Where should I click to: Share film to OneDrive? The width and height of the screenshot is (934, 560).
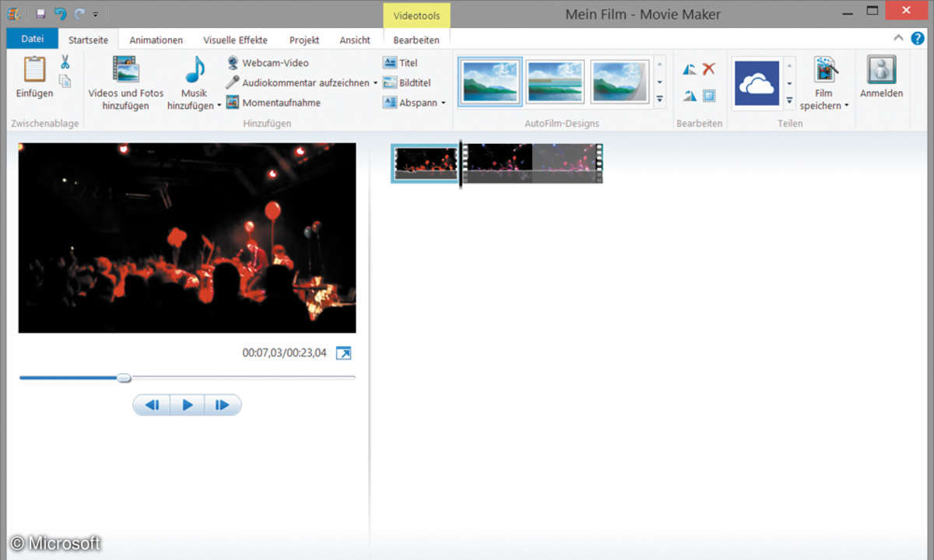[x=757, y=83]
